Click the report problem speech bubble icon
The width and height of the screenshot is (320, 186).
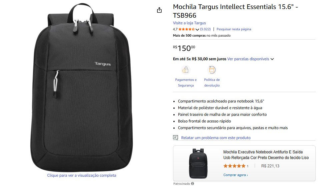[x=176, y=138]
